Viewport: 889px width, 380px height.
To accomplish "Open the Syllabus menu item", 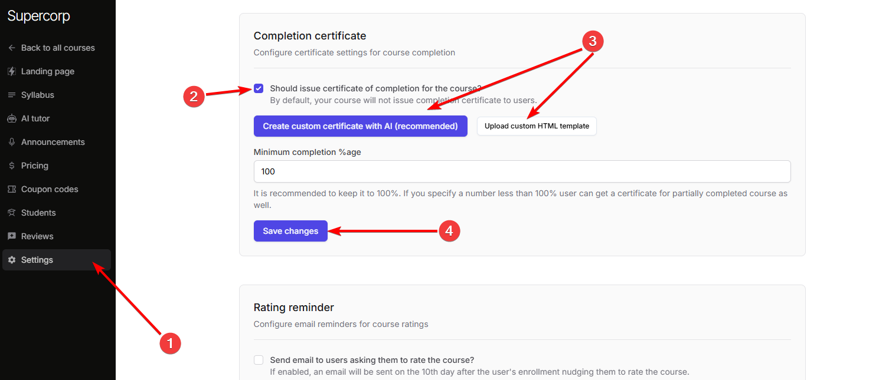I will (x=38, y=95).
